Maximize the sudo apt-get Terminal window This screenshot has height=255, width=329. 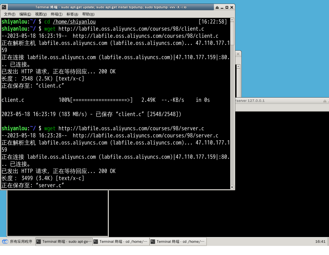point(227,7)
